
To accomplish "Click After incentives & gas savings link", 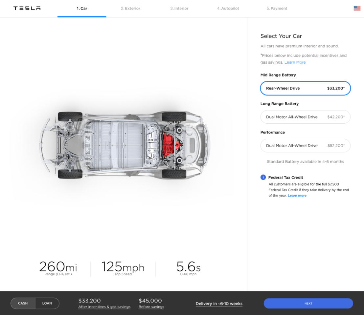I will click(x=104, y=307).
